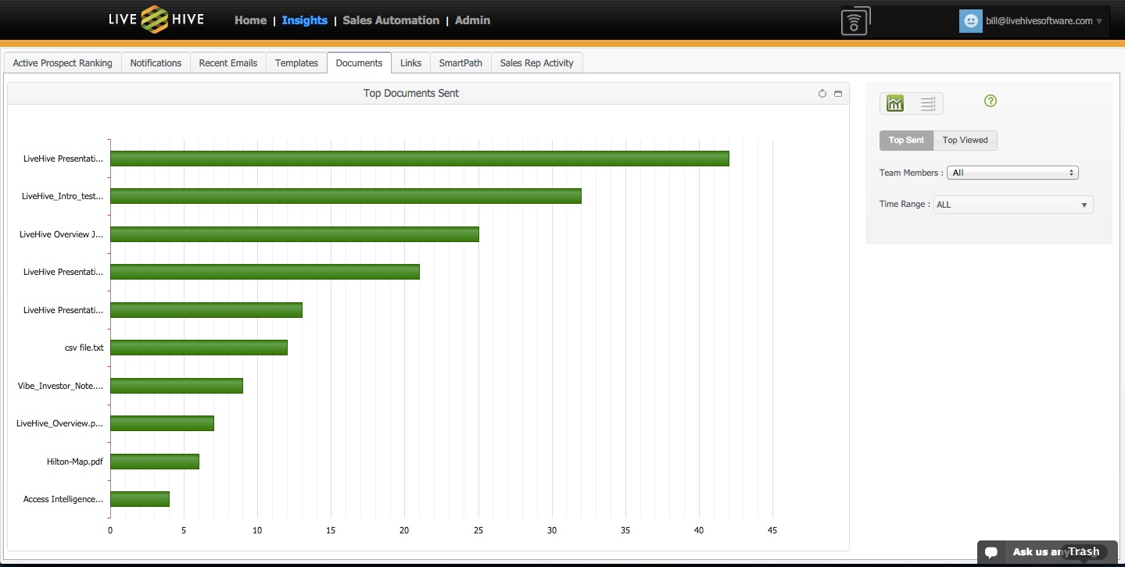The width and height of the screenshot is (1125, 567).
Task: Switch to the SmartPath tab
Action: [x=460, y=63]
